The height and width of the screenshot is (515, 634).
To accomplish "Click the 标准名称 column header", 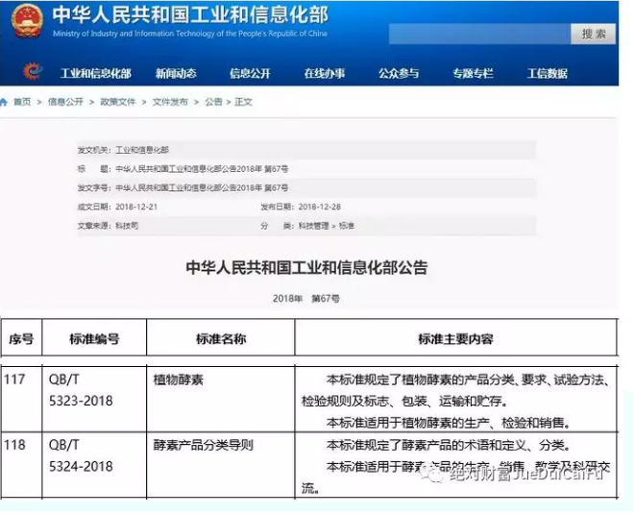I will coord(221,339).
